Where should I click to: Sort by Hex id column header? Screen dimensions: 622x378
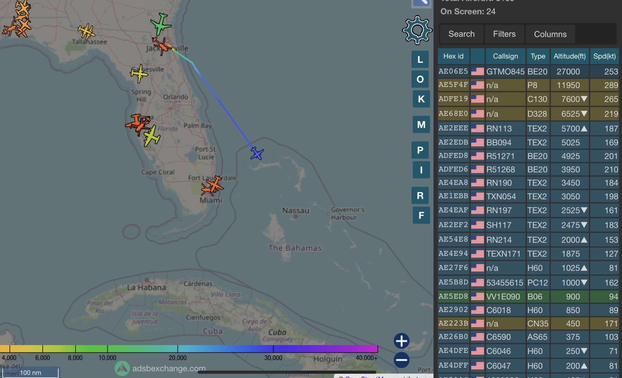pyautogui.click(x=453, y=56)
